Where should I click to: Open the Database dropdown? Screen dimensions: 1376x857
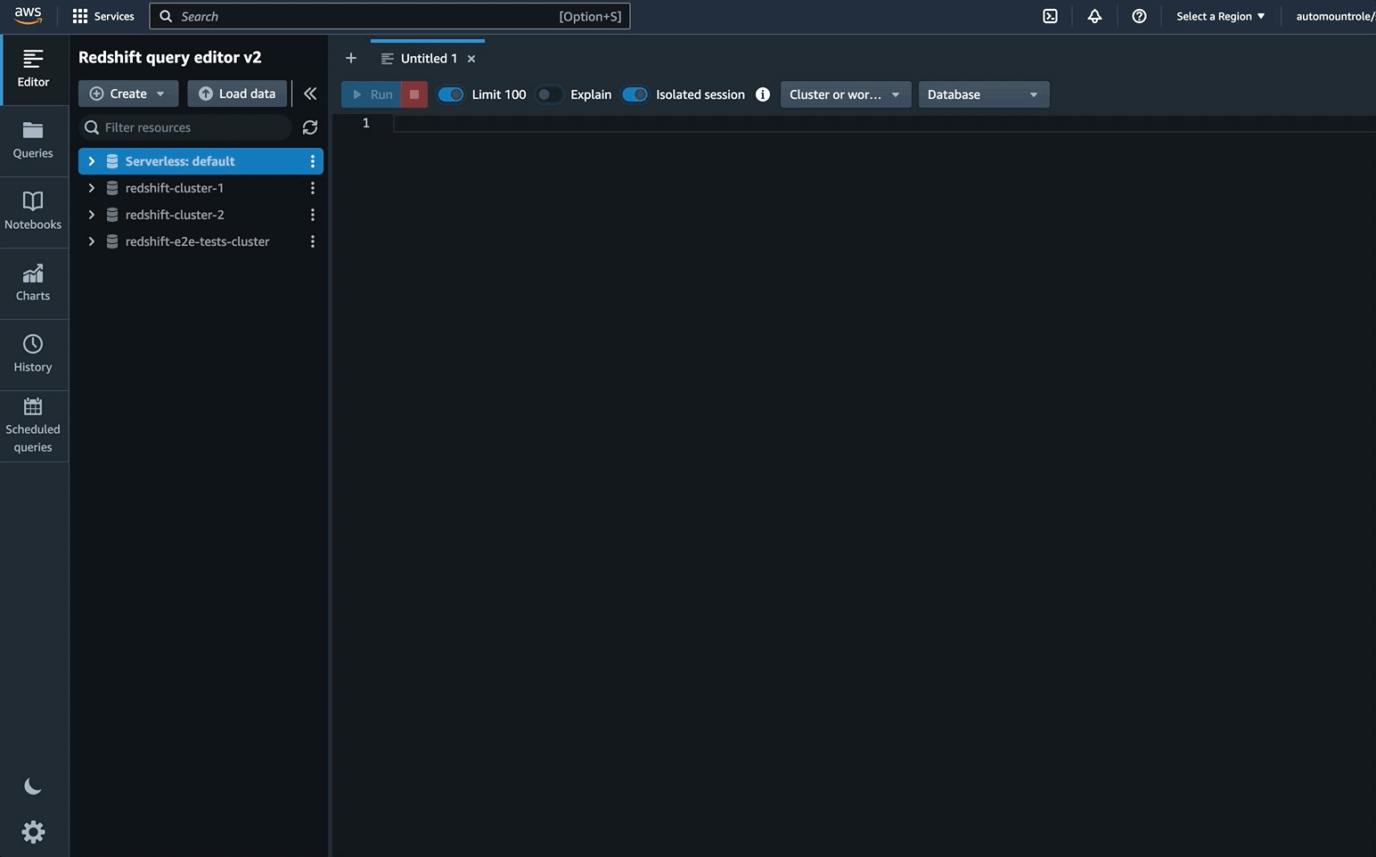pos(984,94)
